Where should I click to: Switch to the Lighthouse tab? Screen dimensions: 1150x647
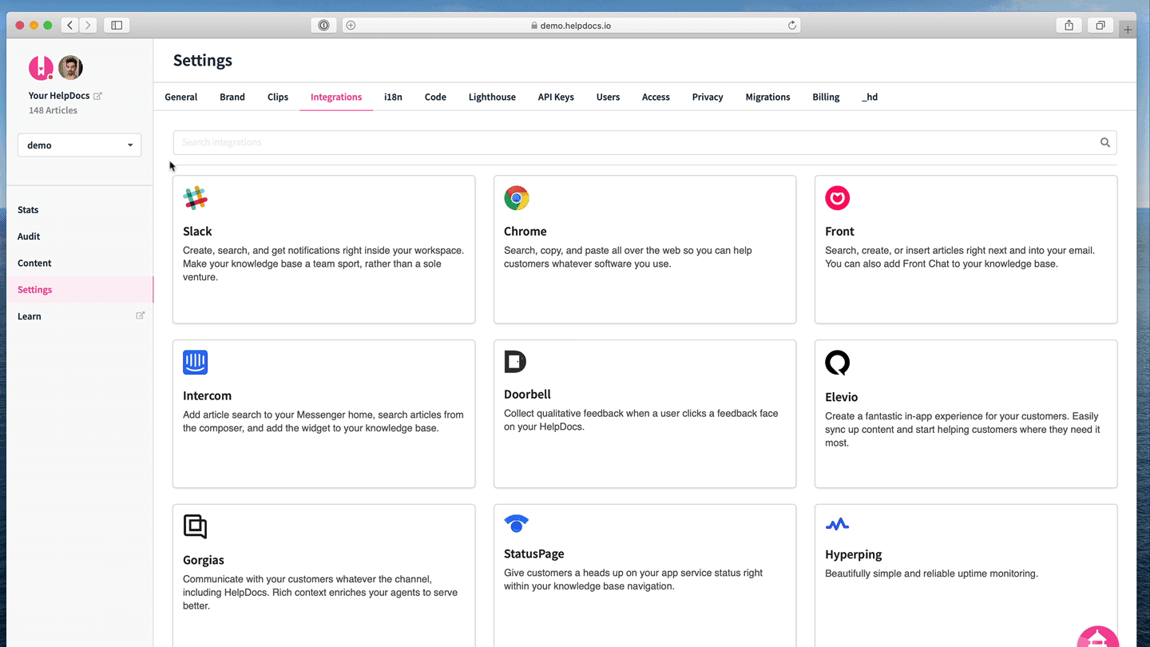(492, 97)
